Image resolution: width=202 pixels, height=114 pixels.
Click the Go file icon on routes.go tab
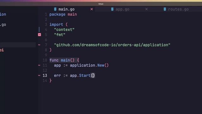pyautogui.click(x=165, y=9)
